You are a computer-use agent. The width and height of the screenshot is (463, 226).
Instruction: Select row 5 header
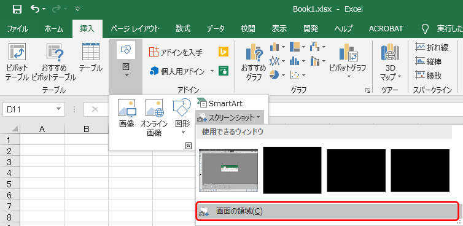tap(9, 184)
